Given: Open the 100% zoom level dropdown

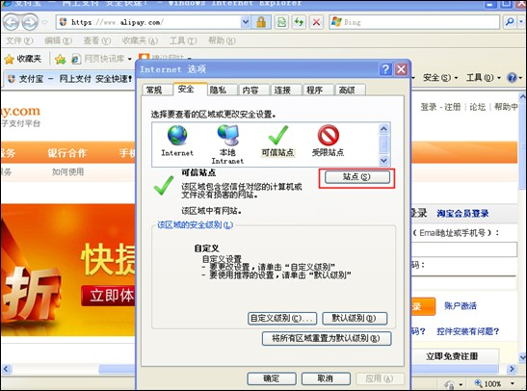Looking at the screenshot, I should pos(513,383).
